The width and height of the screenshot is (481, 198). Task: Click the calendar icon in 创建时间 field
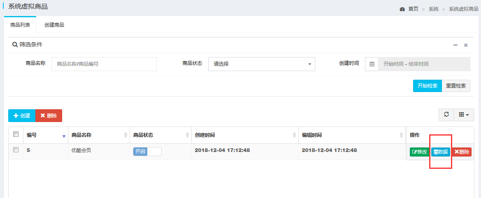[x=372, y=64]
